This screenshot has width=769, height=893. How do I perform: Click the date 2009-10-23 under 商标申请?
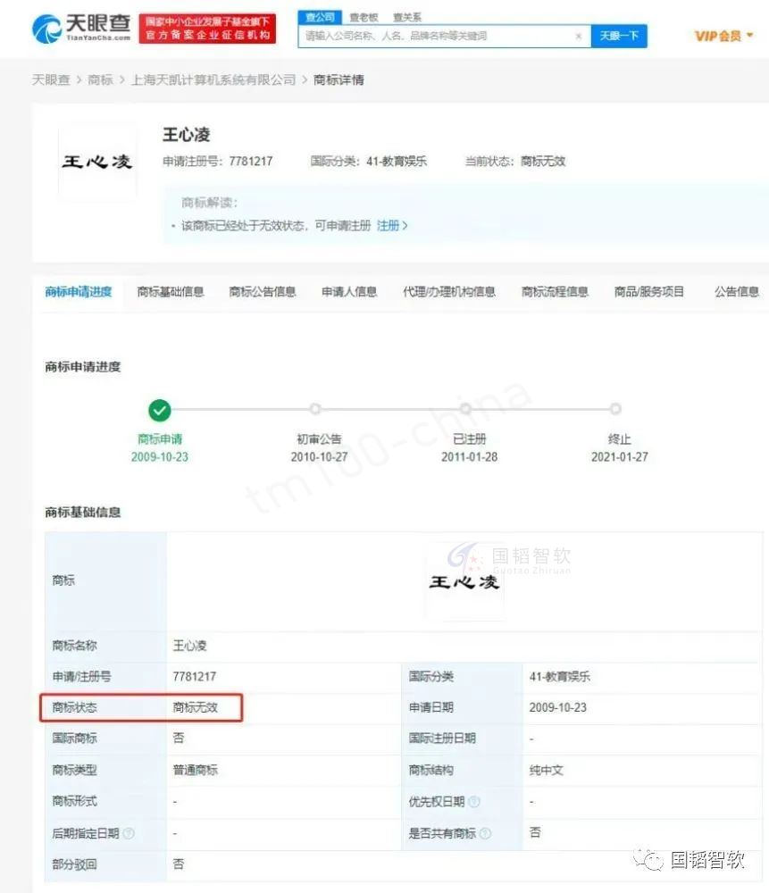160,456
